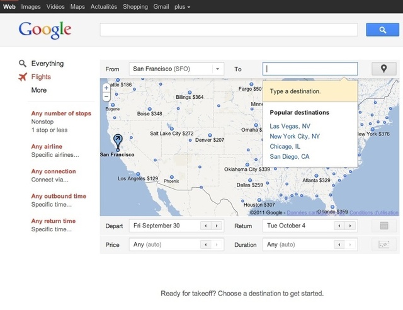Click the blue search magnifier button
403x310 pixels.
[x=379, y=30]
